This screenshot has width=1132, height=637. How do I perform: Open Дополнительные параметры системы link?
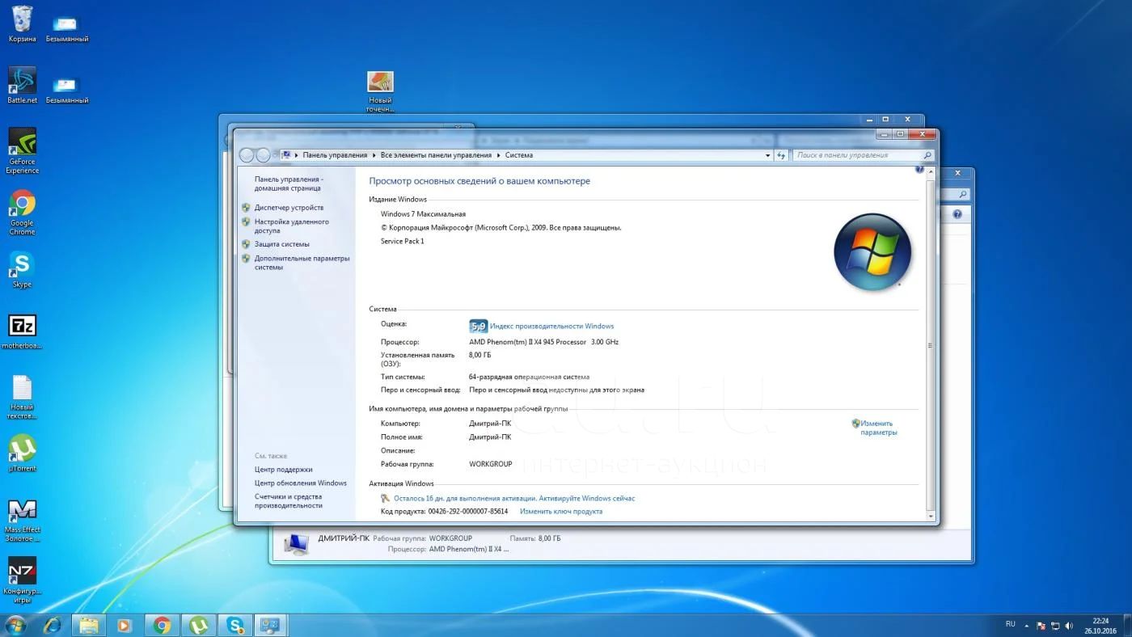[x=302, y=263]
